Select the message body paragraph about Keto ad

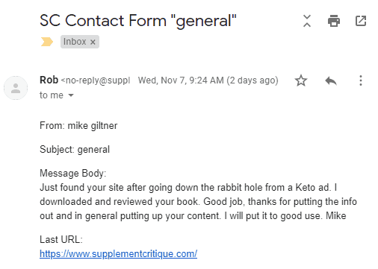coord(198,201)
